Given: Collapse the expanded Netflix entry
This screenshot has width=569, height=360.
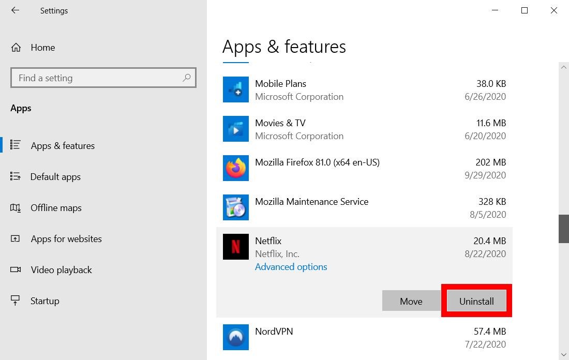Looking at the screenshot, I should 362,247.
